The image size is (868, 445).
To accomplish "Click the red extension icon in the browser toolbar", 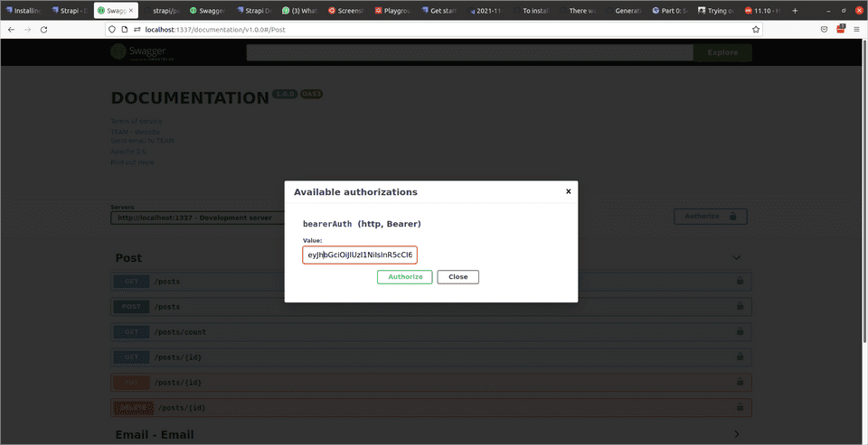I will (841, 28).
